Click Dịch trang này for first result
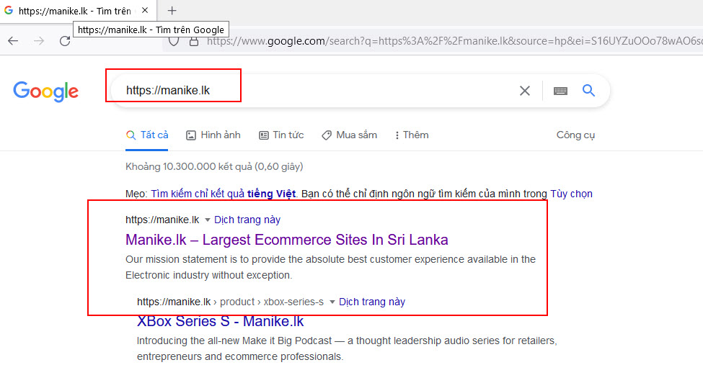 (247, 220)
